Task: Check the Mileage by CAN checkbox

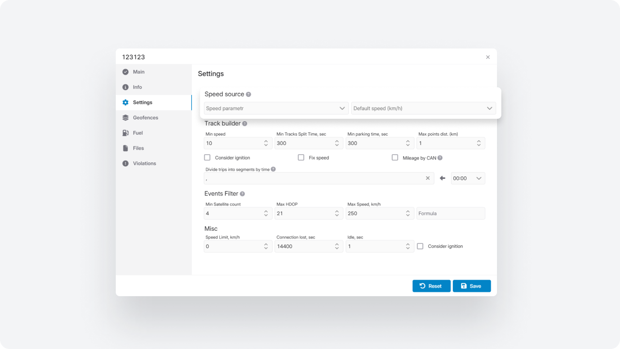Action: [395, 158]
